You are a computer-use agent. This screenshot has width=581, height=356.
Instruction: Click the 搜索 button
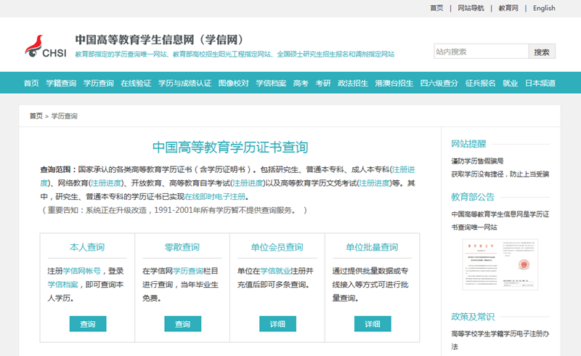(542, 52)
